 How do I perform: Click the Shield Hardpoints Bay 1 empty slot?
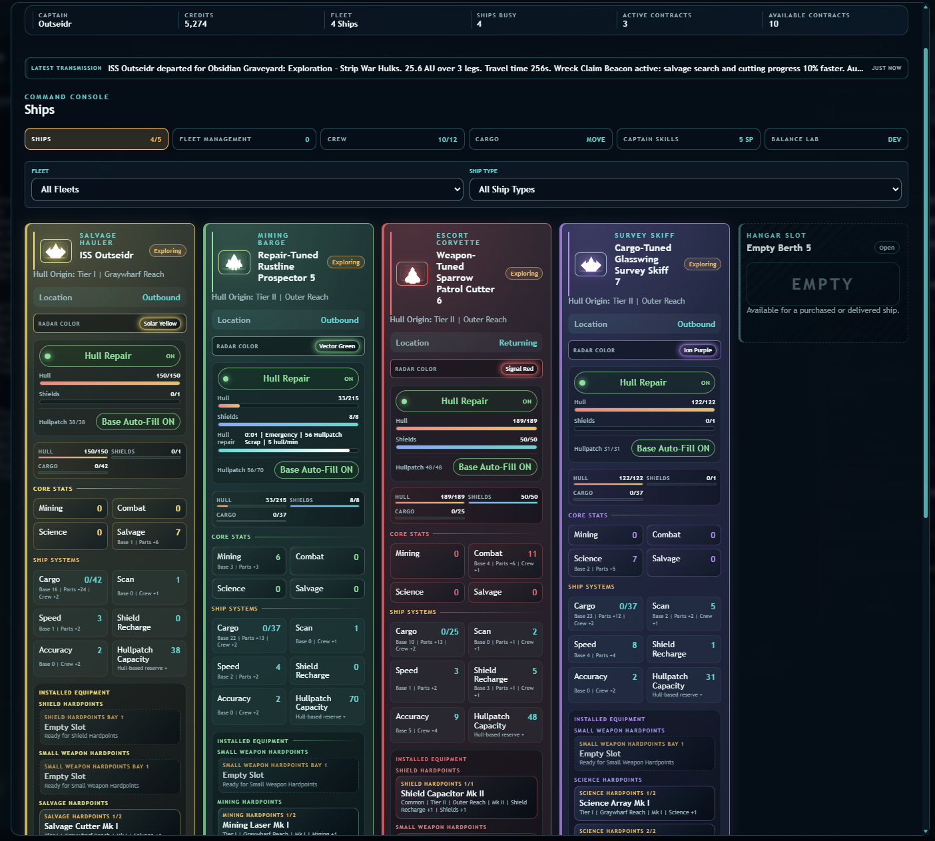point(110,726)
